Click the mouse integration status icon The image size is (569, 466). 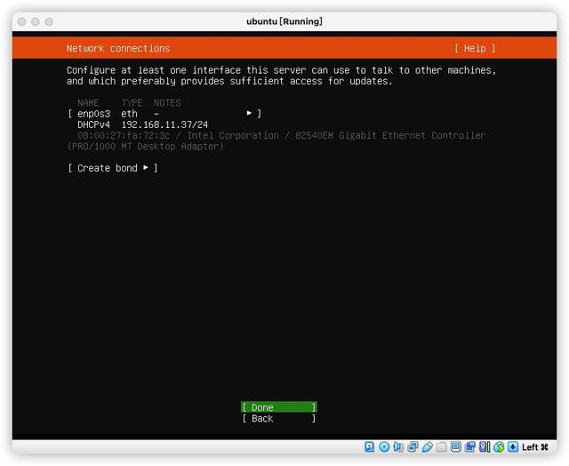click(x=499, y=446)
